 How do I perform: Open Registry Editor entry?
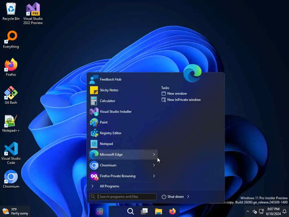point(123,133)
